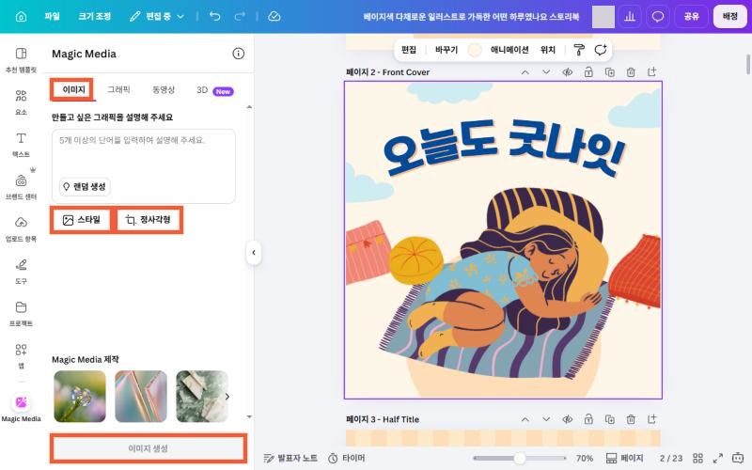Collapse the side panel arrow

click(x=254, y=252)
